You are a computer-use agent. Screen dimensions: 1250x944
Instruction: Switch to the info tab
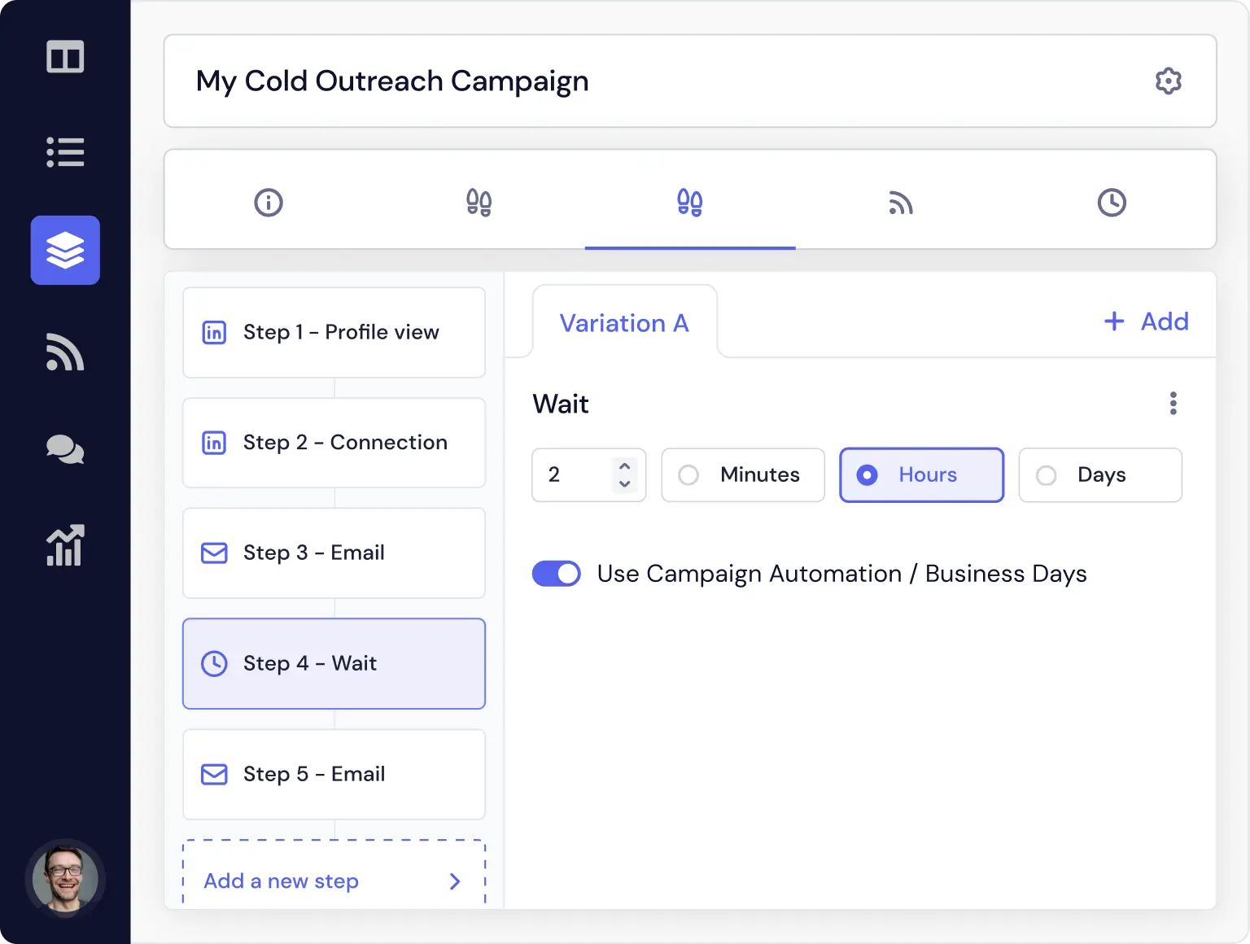click(269, 202)
